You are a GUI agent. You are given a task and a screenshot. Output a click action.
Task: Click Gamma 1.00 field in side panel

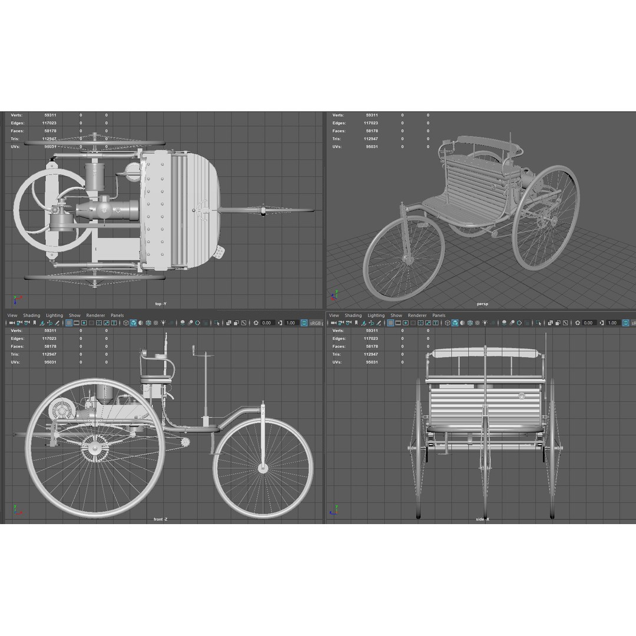pyautogui.click(x=612, y=323)
